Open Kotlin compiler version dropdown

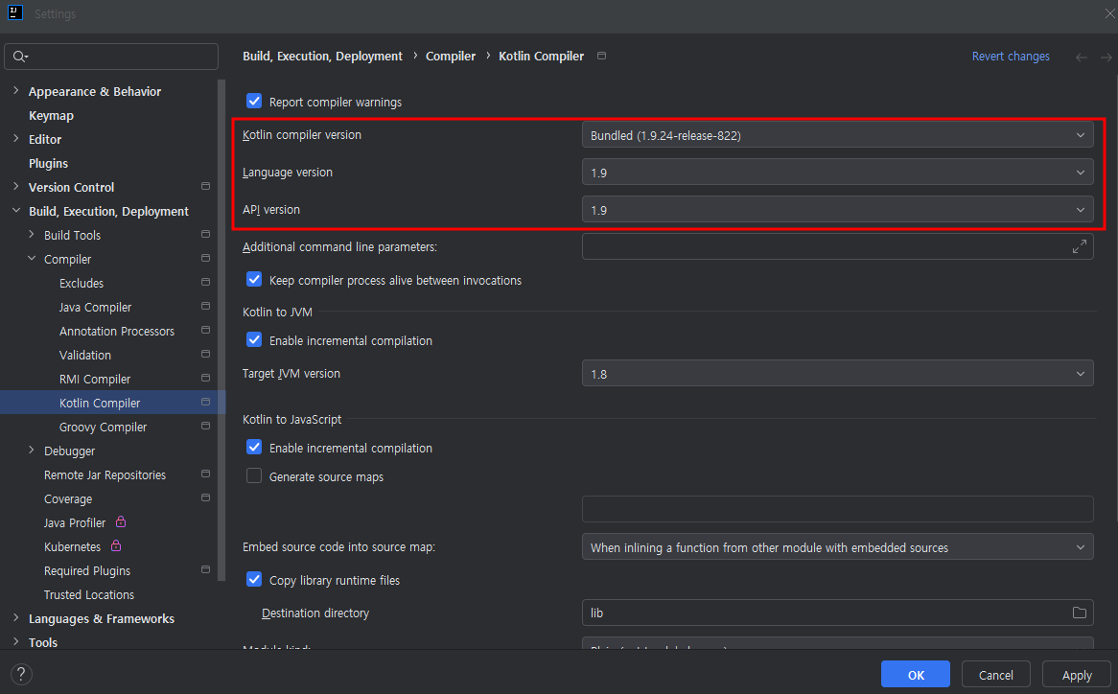coord(837,134)
